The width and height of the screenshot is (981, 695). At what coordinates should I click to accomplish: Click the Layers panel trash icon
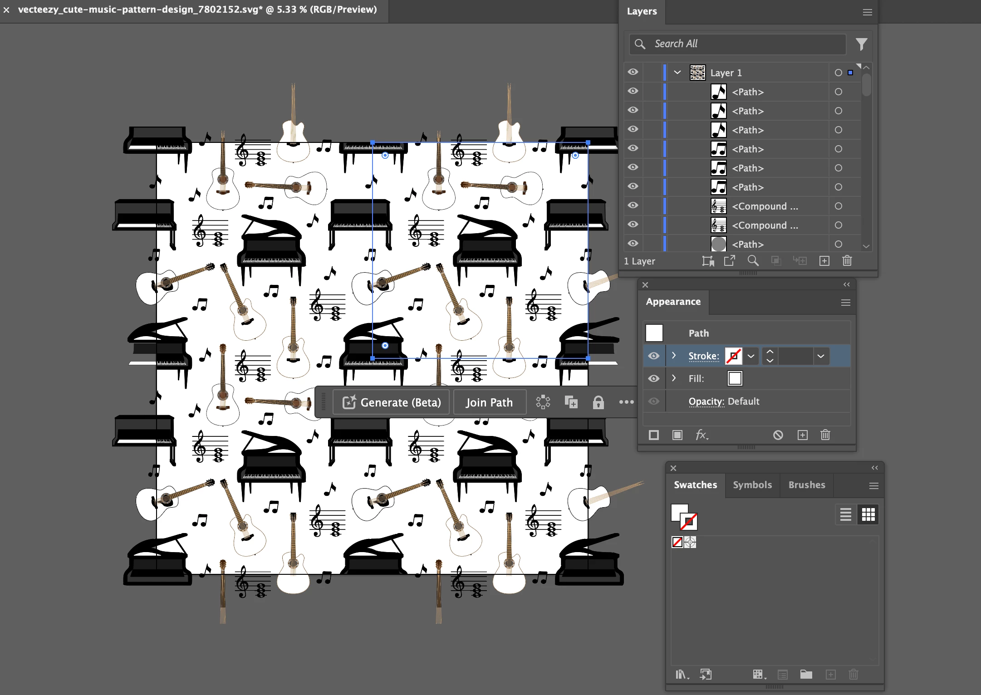[x=847, y=261]
